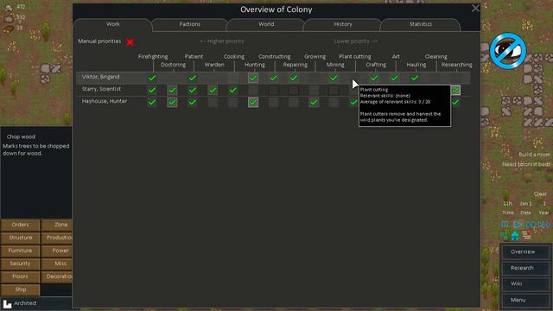Uncheck Viktor's Constructing checkbox

point(273,78)
